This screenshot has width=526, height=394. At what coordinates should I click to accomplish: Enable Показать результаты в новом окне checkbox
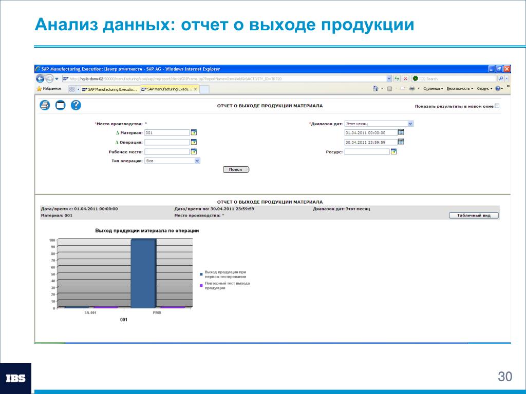[497, 106]
